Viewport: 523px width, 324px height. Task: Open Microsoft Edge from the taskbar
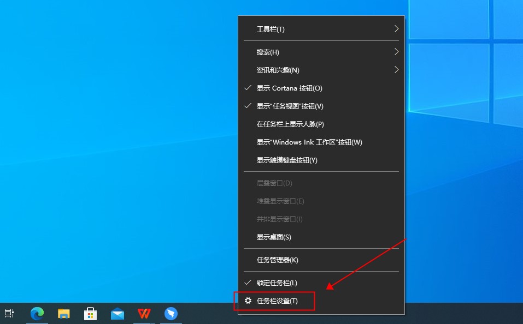37,314
